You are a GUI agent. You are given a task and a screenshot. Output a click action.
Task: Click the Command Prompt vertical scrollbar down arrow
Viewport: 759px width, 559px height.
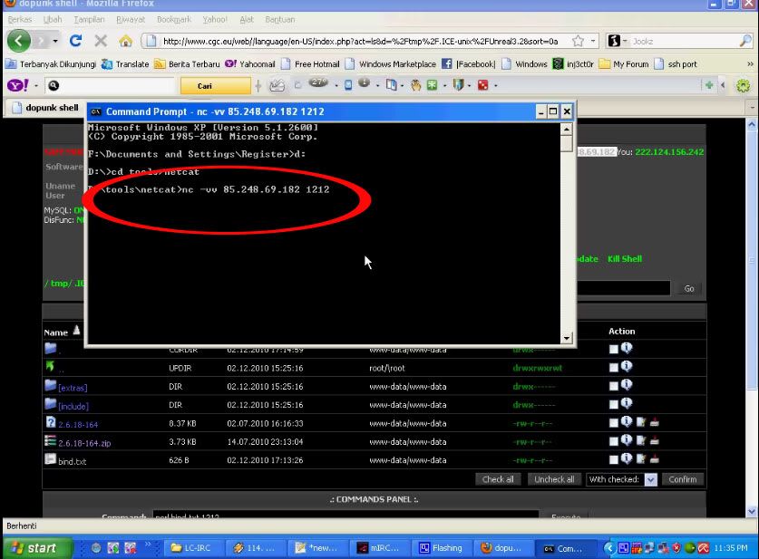pyautogui.click(x=568, y=339)
